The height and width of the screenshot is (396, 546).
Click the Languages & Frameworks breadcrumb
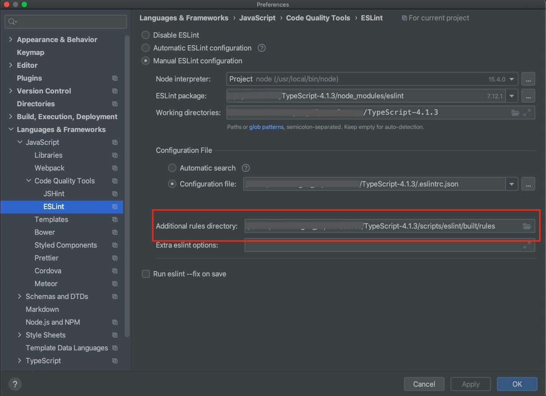tap(184, 18)
